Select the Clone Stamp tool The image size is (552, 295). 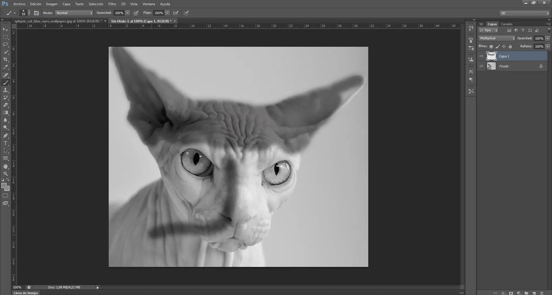click(5, 90)
